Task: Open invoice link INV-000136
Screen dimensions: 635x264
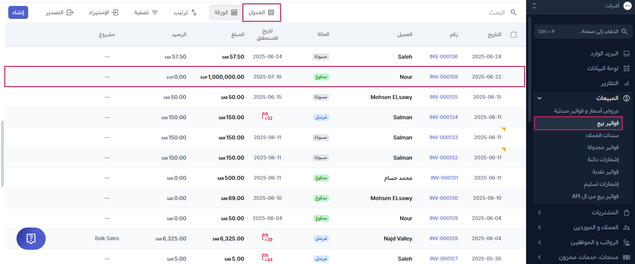Action: click(443, 57)
